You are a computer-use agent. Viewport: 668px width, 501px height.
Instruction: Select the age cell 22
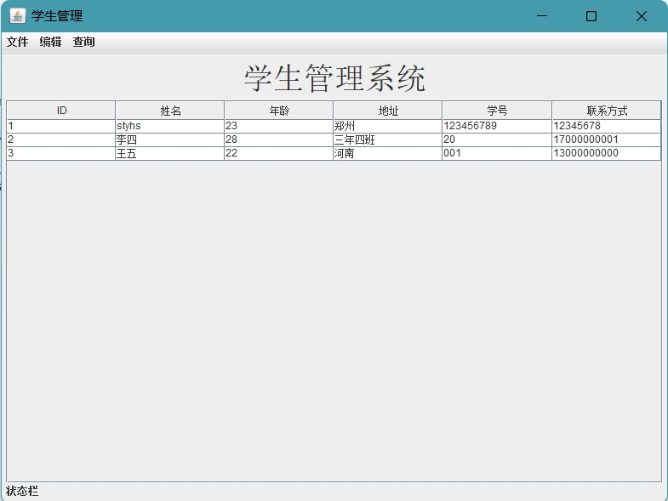pyautogui.click(x=279, y=153)
